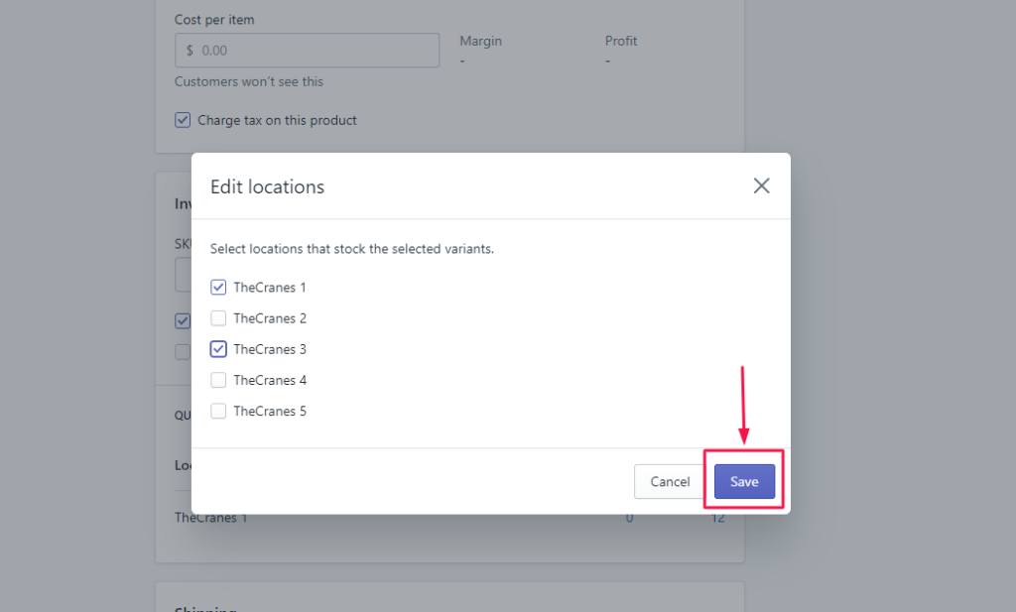Screen dimensions: 1016x612
Task: Click the 'TheCranes 5' label text
Action: coord(270,411)
